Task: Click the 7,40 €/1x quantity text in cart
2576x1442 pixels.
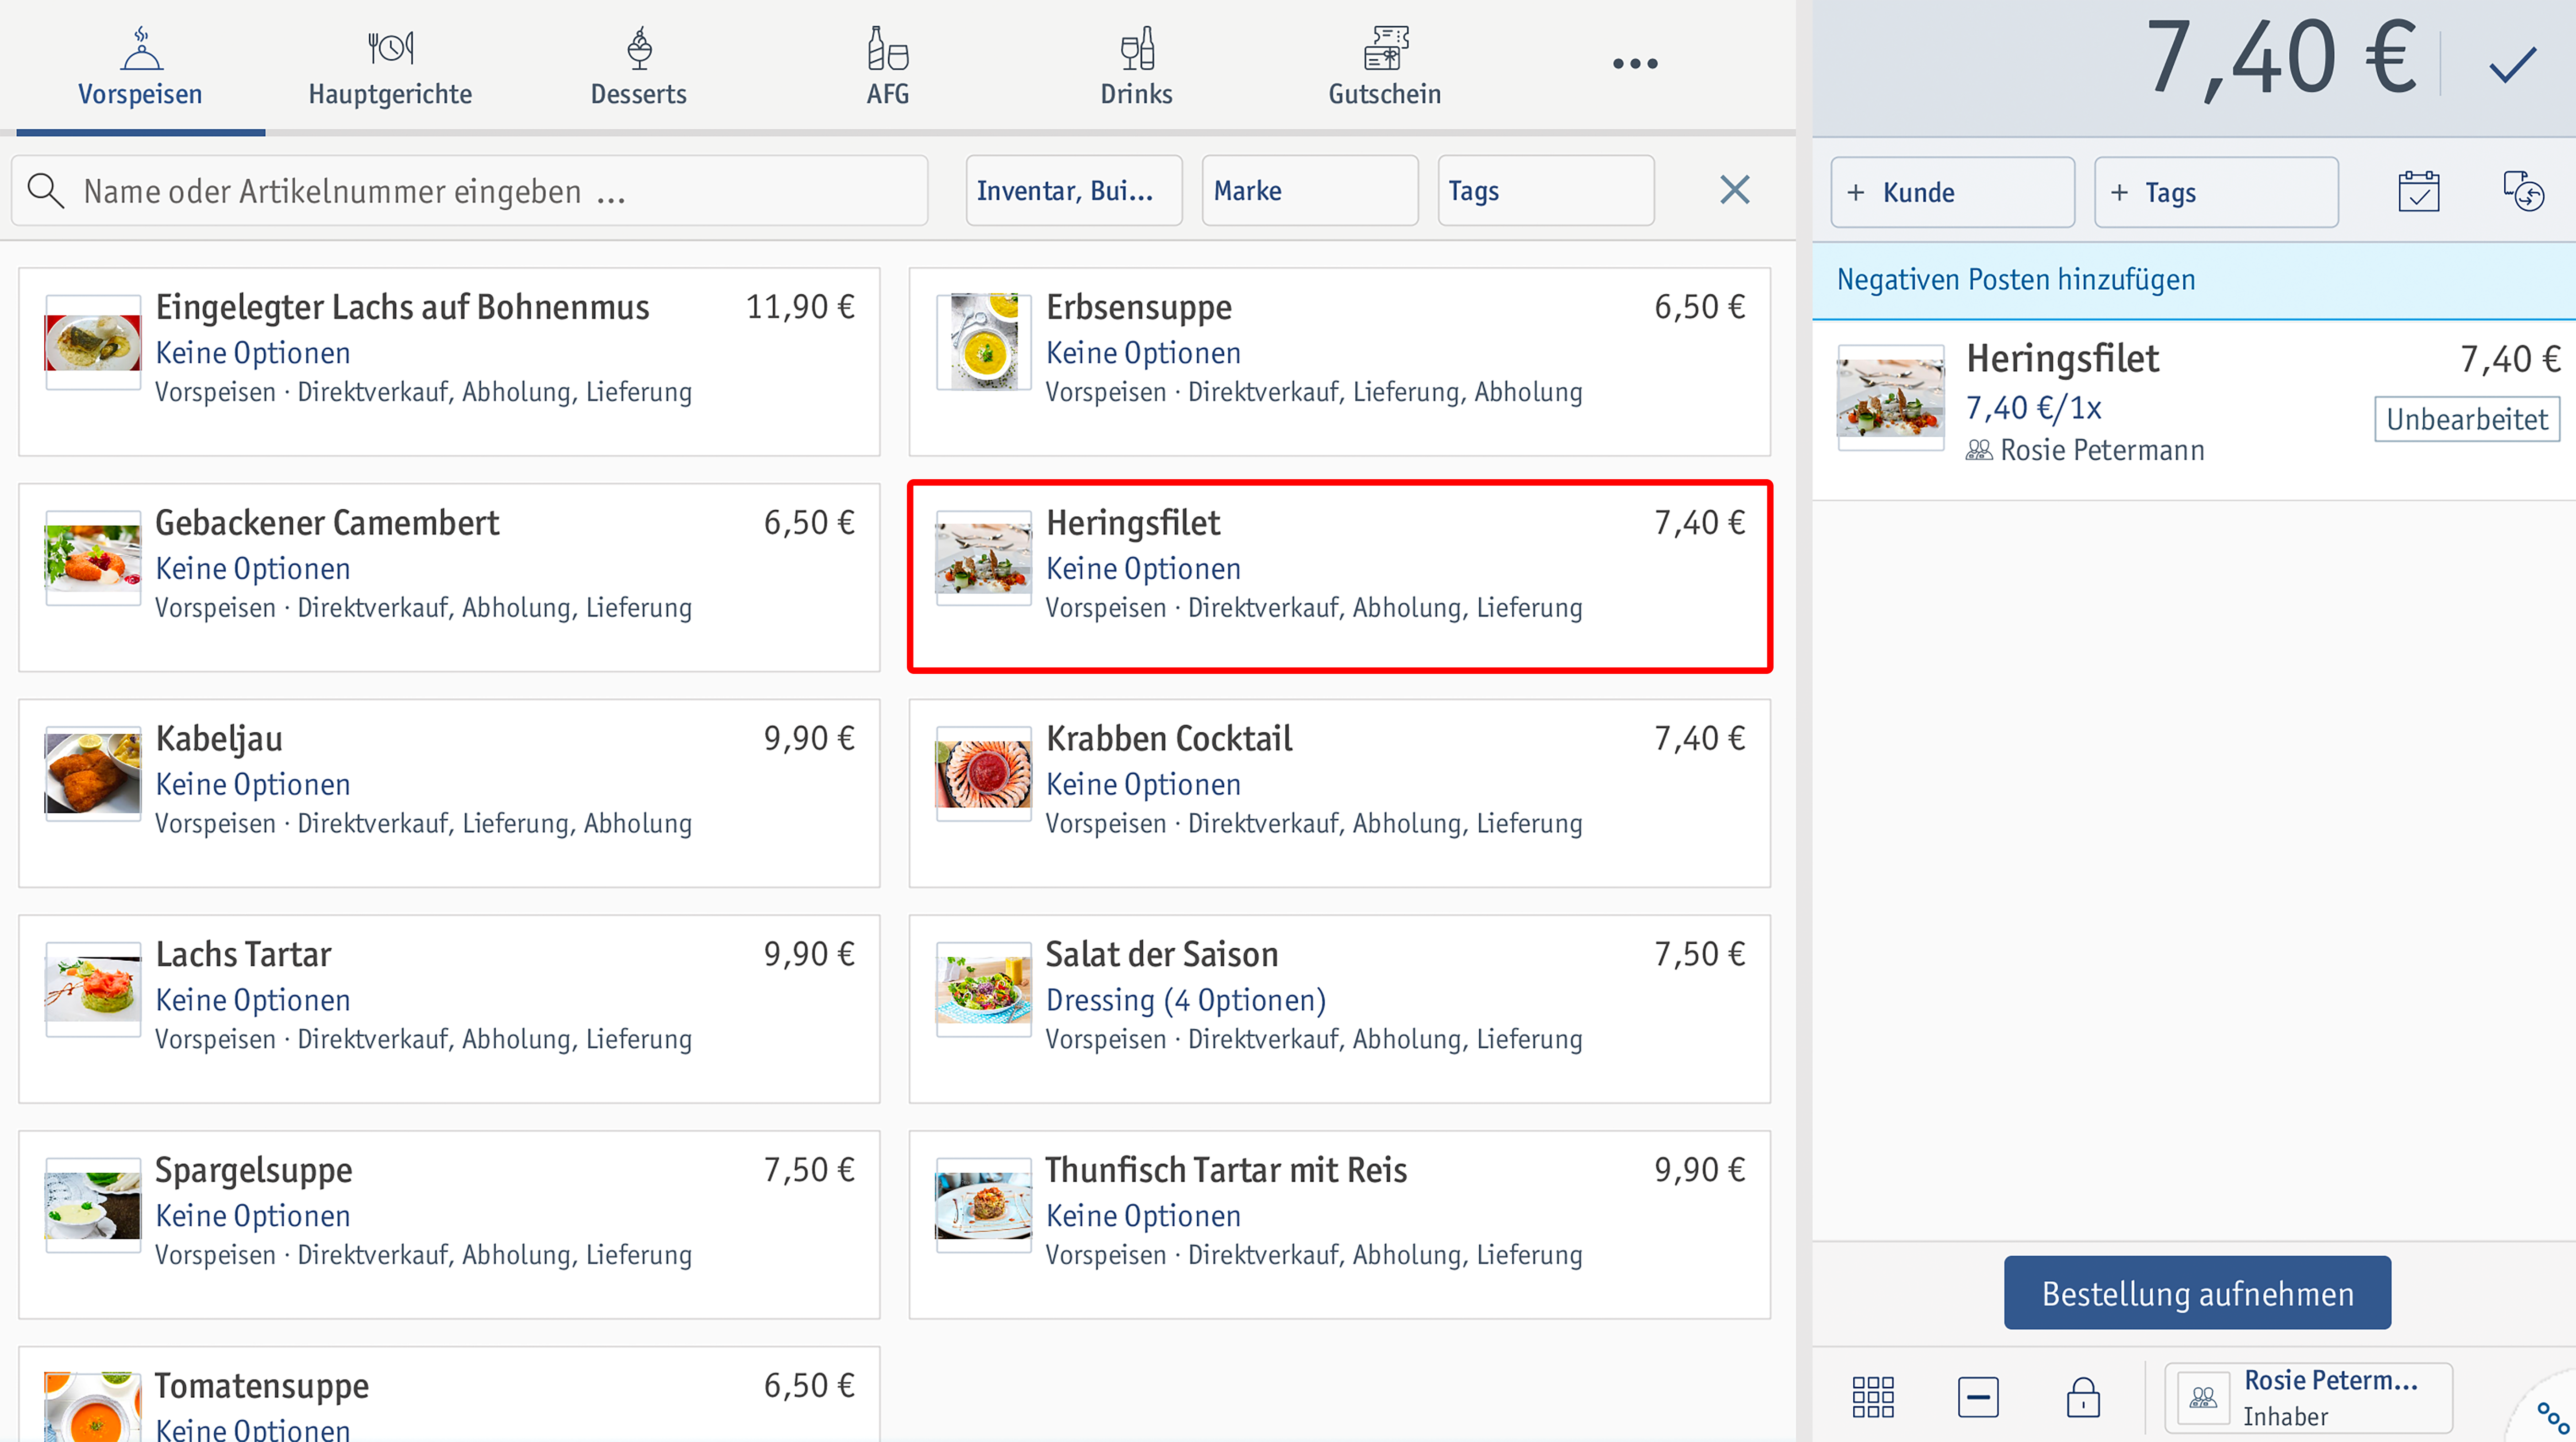Action: (x=2034, y=408)
